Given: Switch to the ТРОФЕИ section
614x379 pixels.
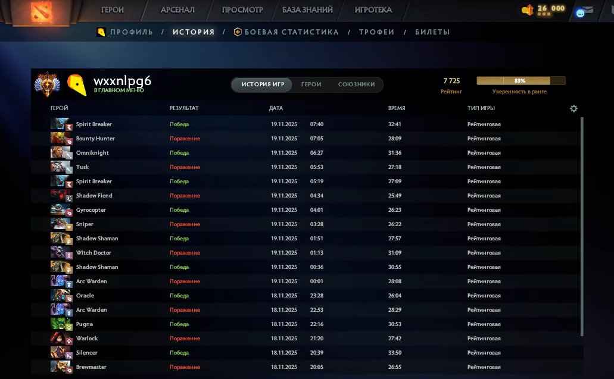Looking at the screenshot, I should 376,32.
